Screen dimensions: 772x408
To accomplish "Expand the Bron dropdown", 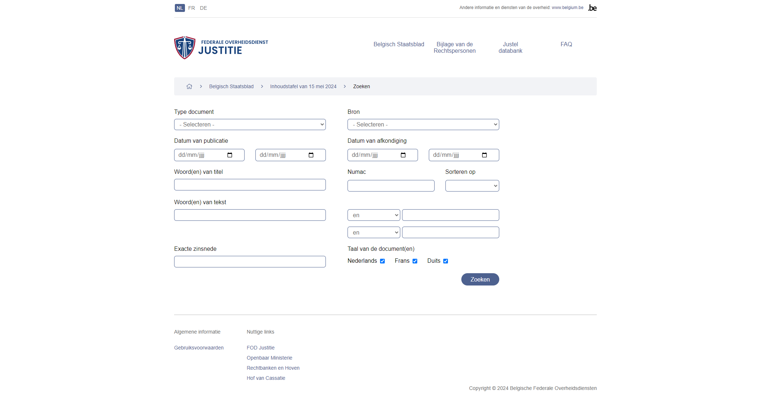I will point(423,125).
